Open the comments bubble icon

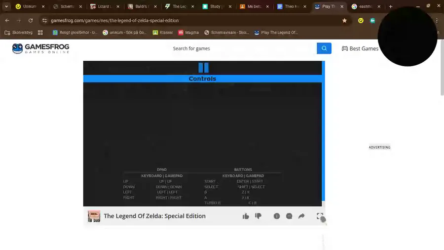[289, 216]
